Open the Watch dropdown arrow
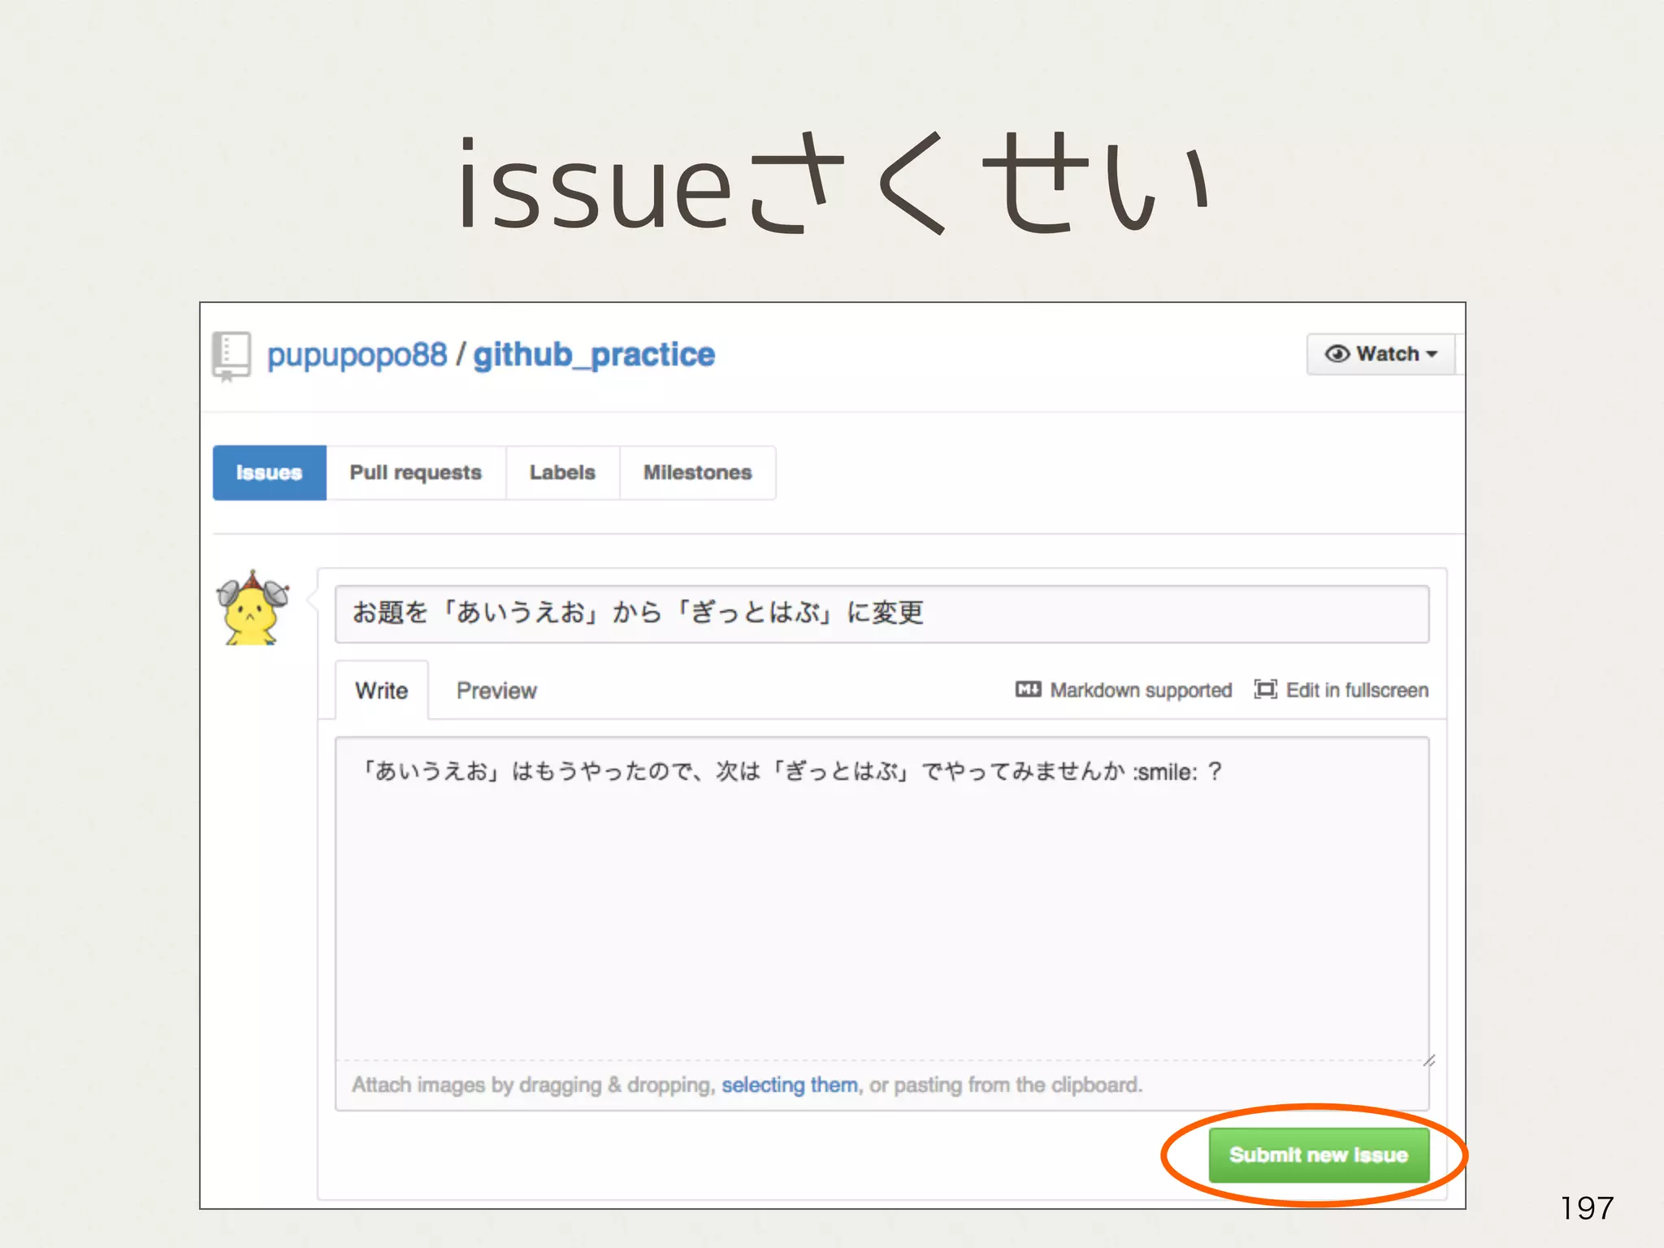Screen dimensions: 1664x1248 point(1432,354)
